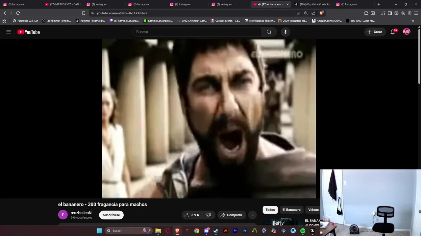Viewport: 421px width, 236px height.
Task: Focus the YouTube Buscar search field
Action: 197,32
